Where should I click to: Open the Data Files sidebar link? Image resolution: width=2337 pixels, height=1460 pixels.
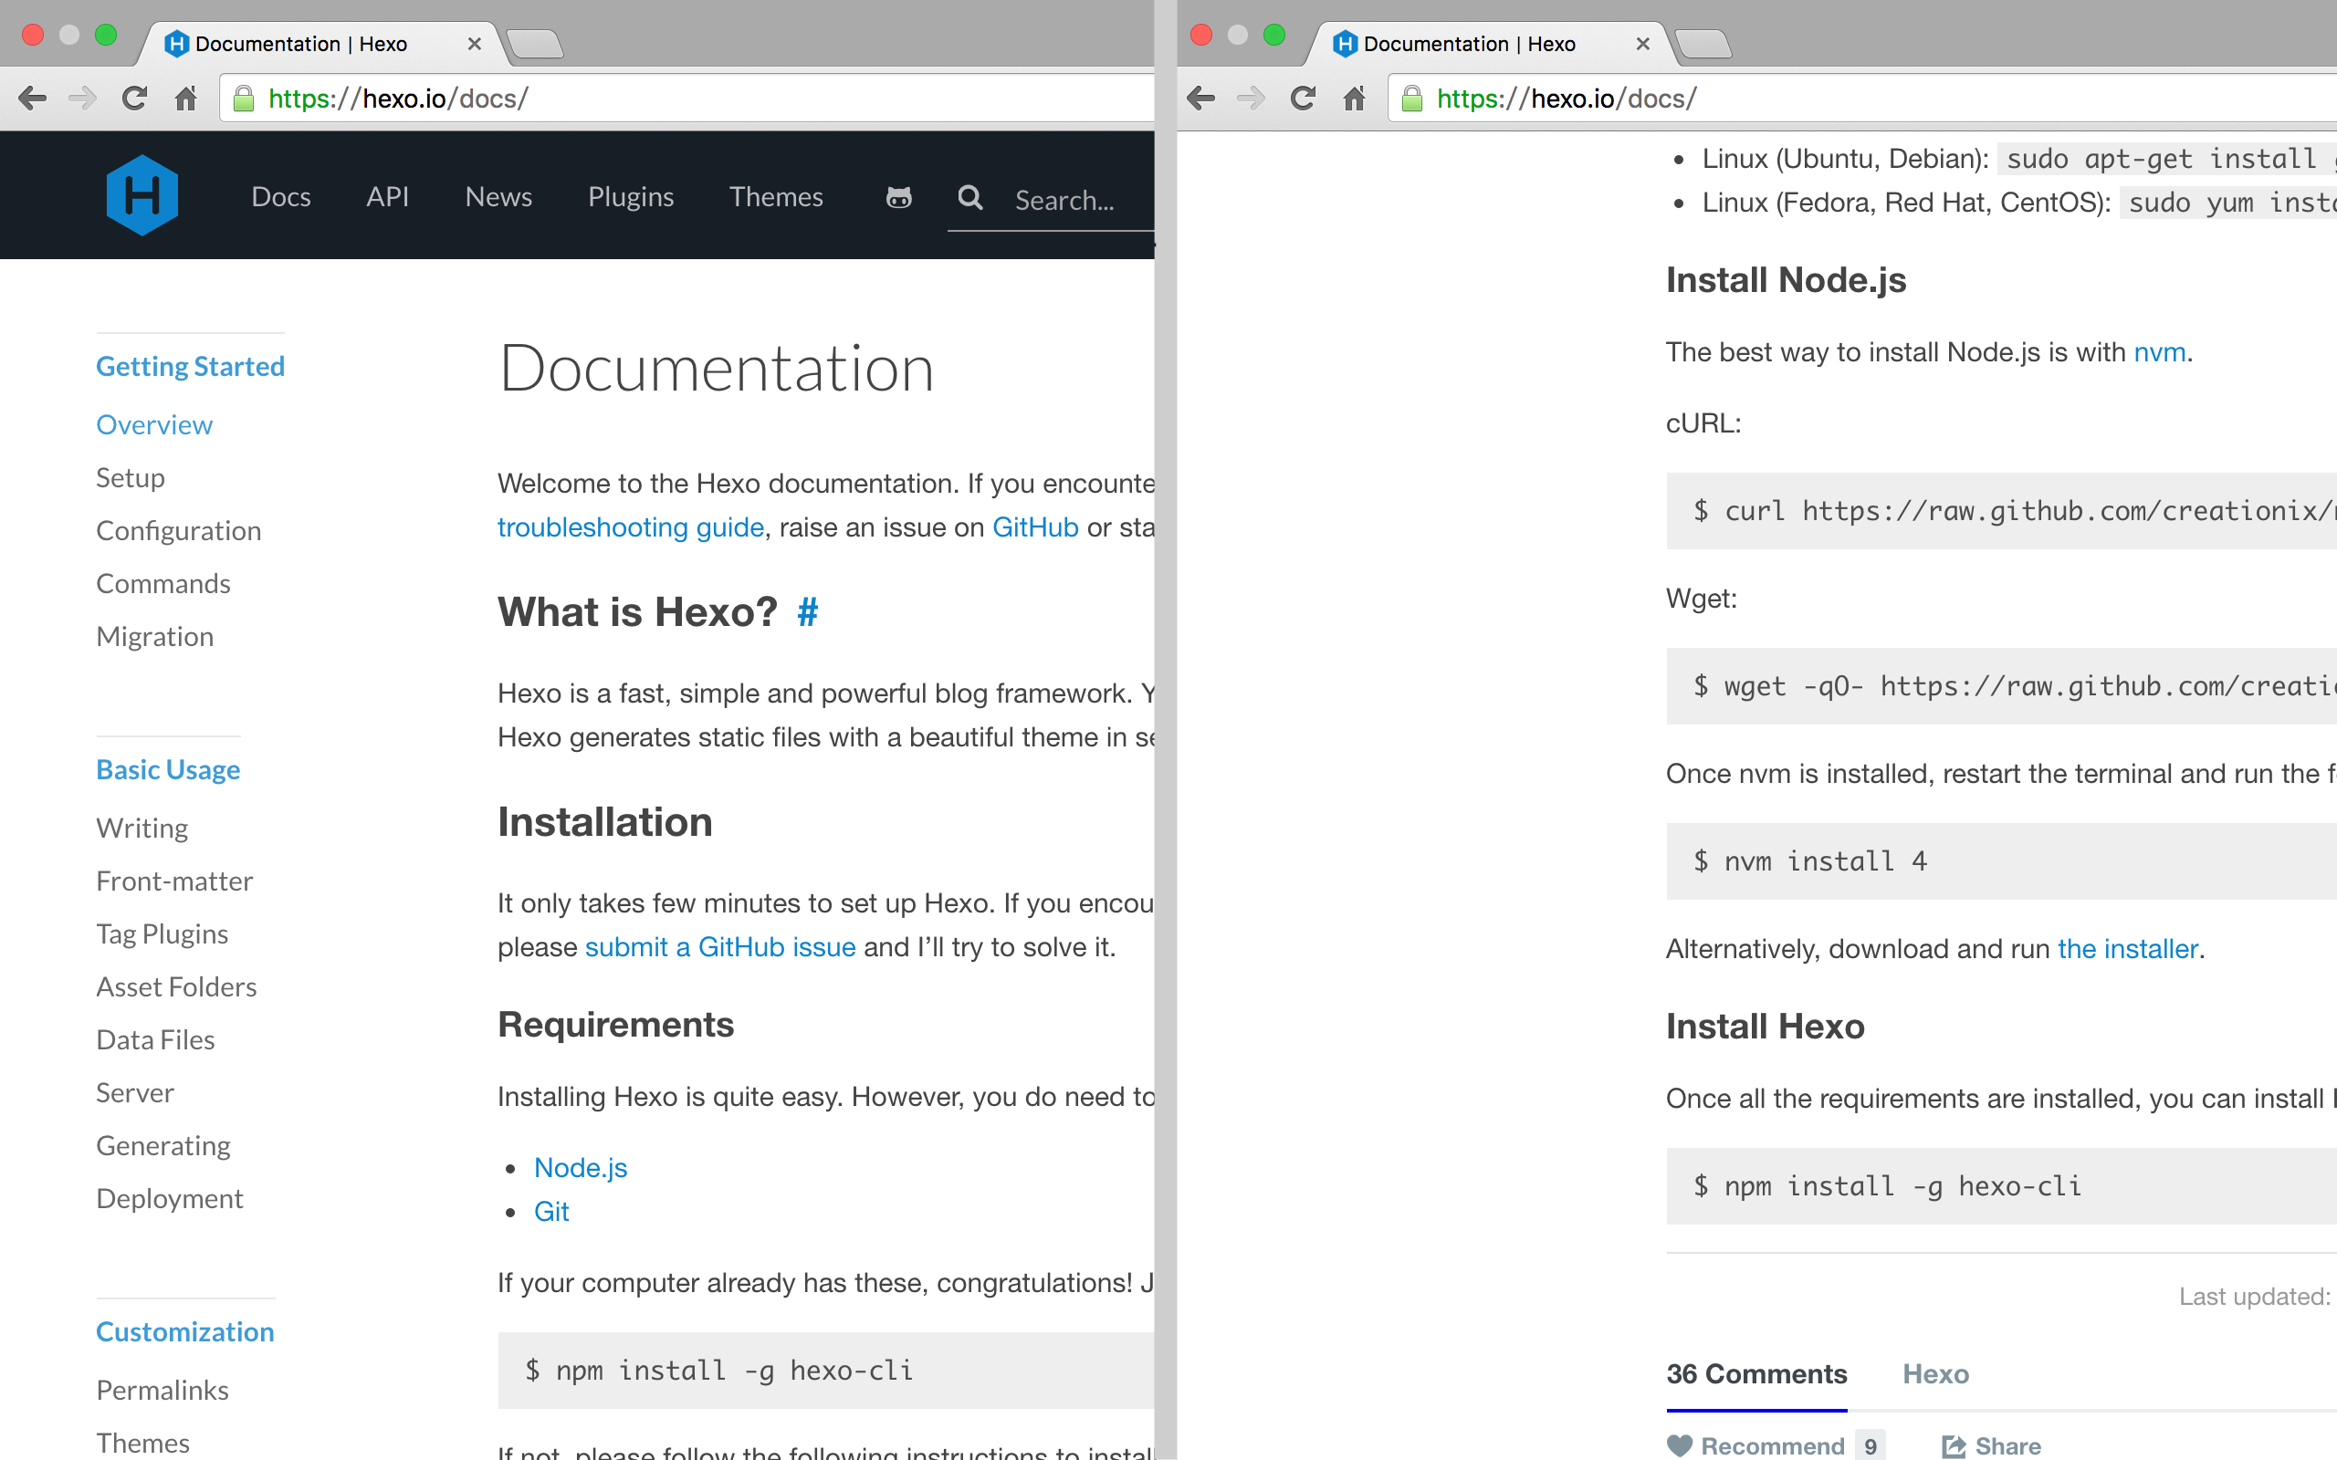[155, 1040]
